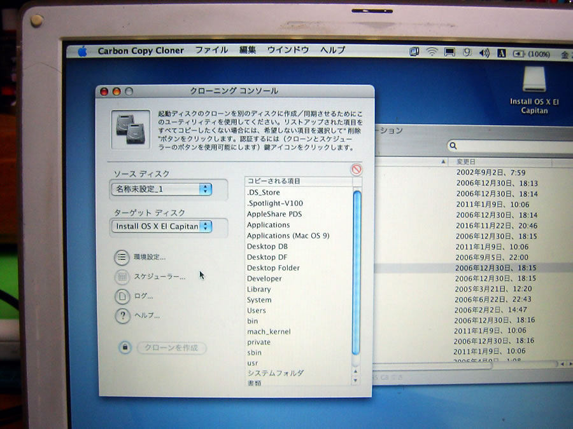Screen dimensions: 573x429
Task: Click the lock icon to authenticate
Action: click(125, 347)
